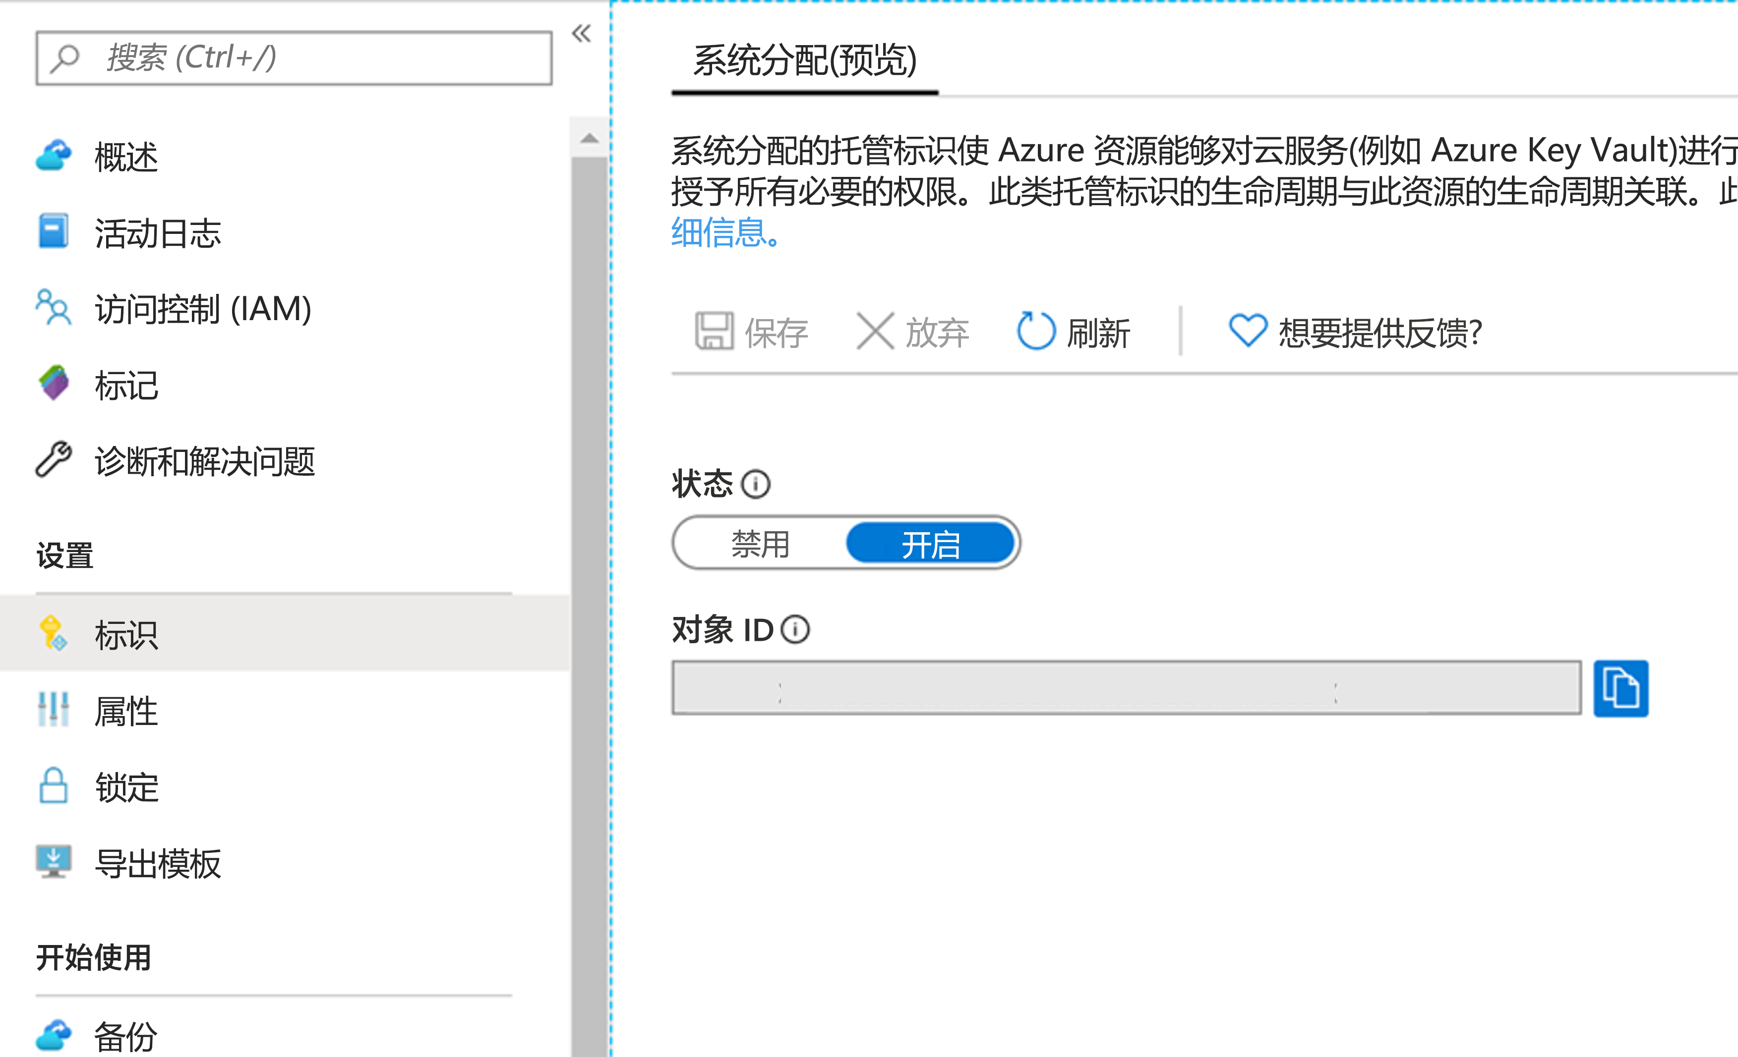The image size is (1738, 1057).
Task: Click the 刷新 circular arrow icon
Action: pos(1035,331)
